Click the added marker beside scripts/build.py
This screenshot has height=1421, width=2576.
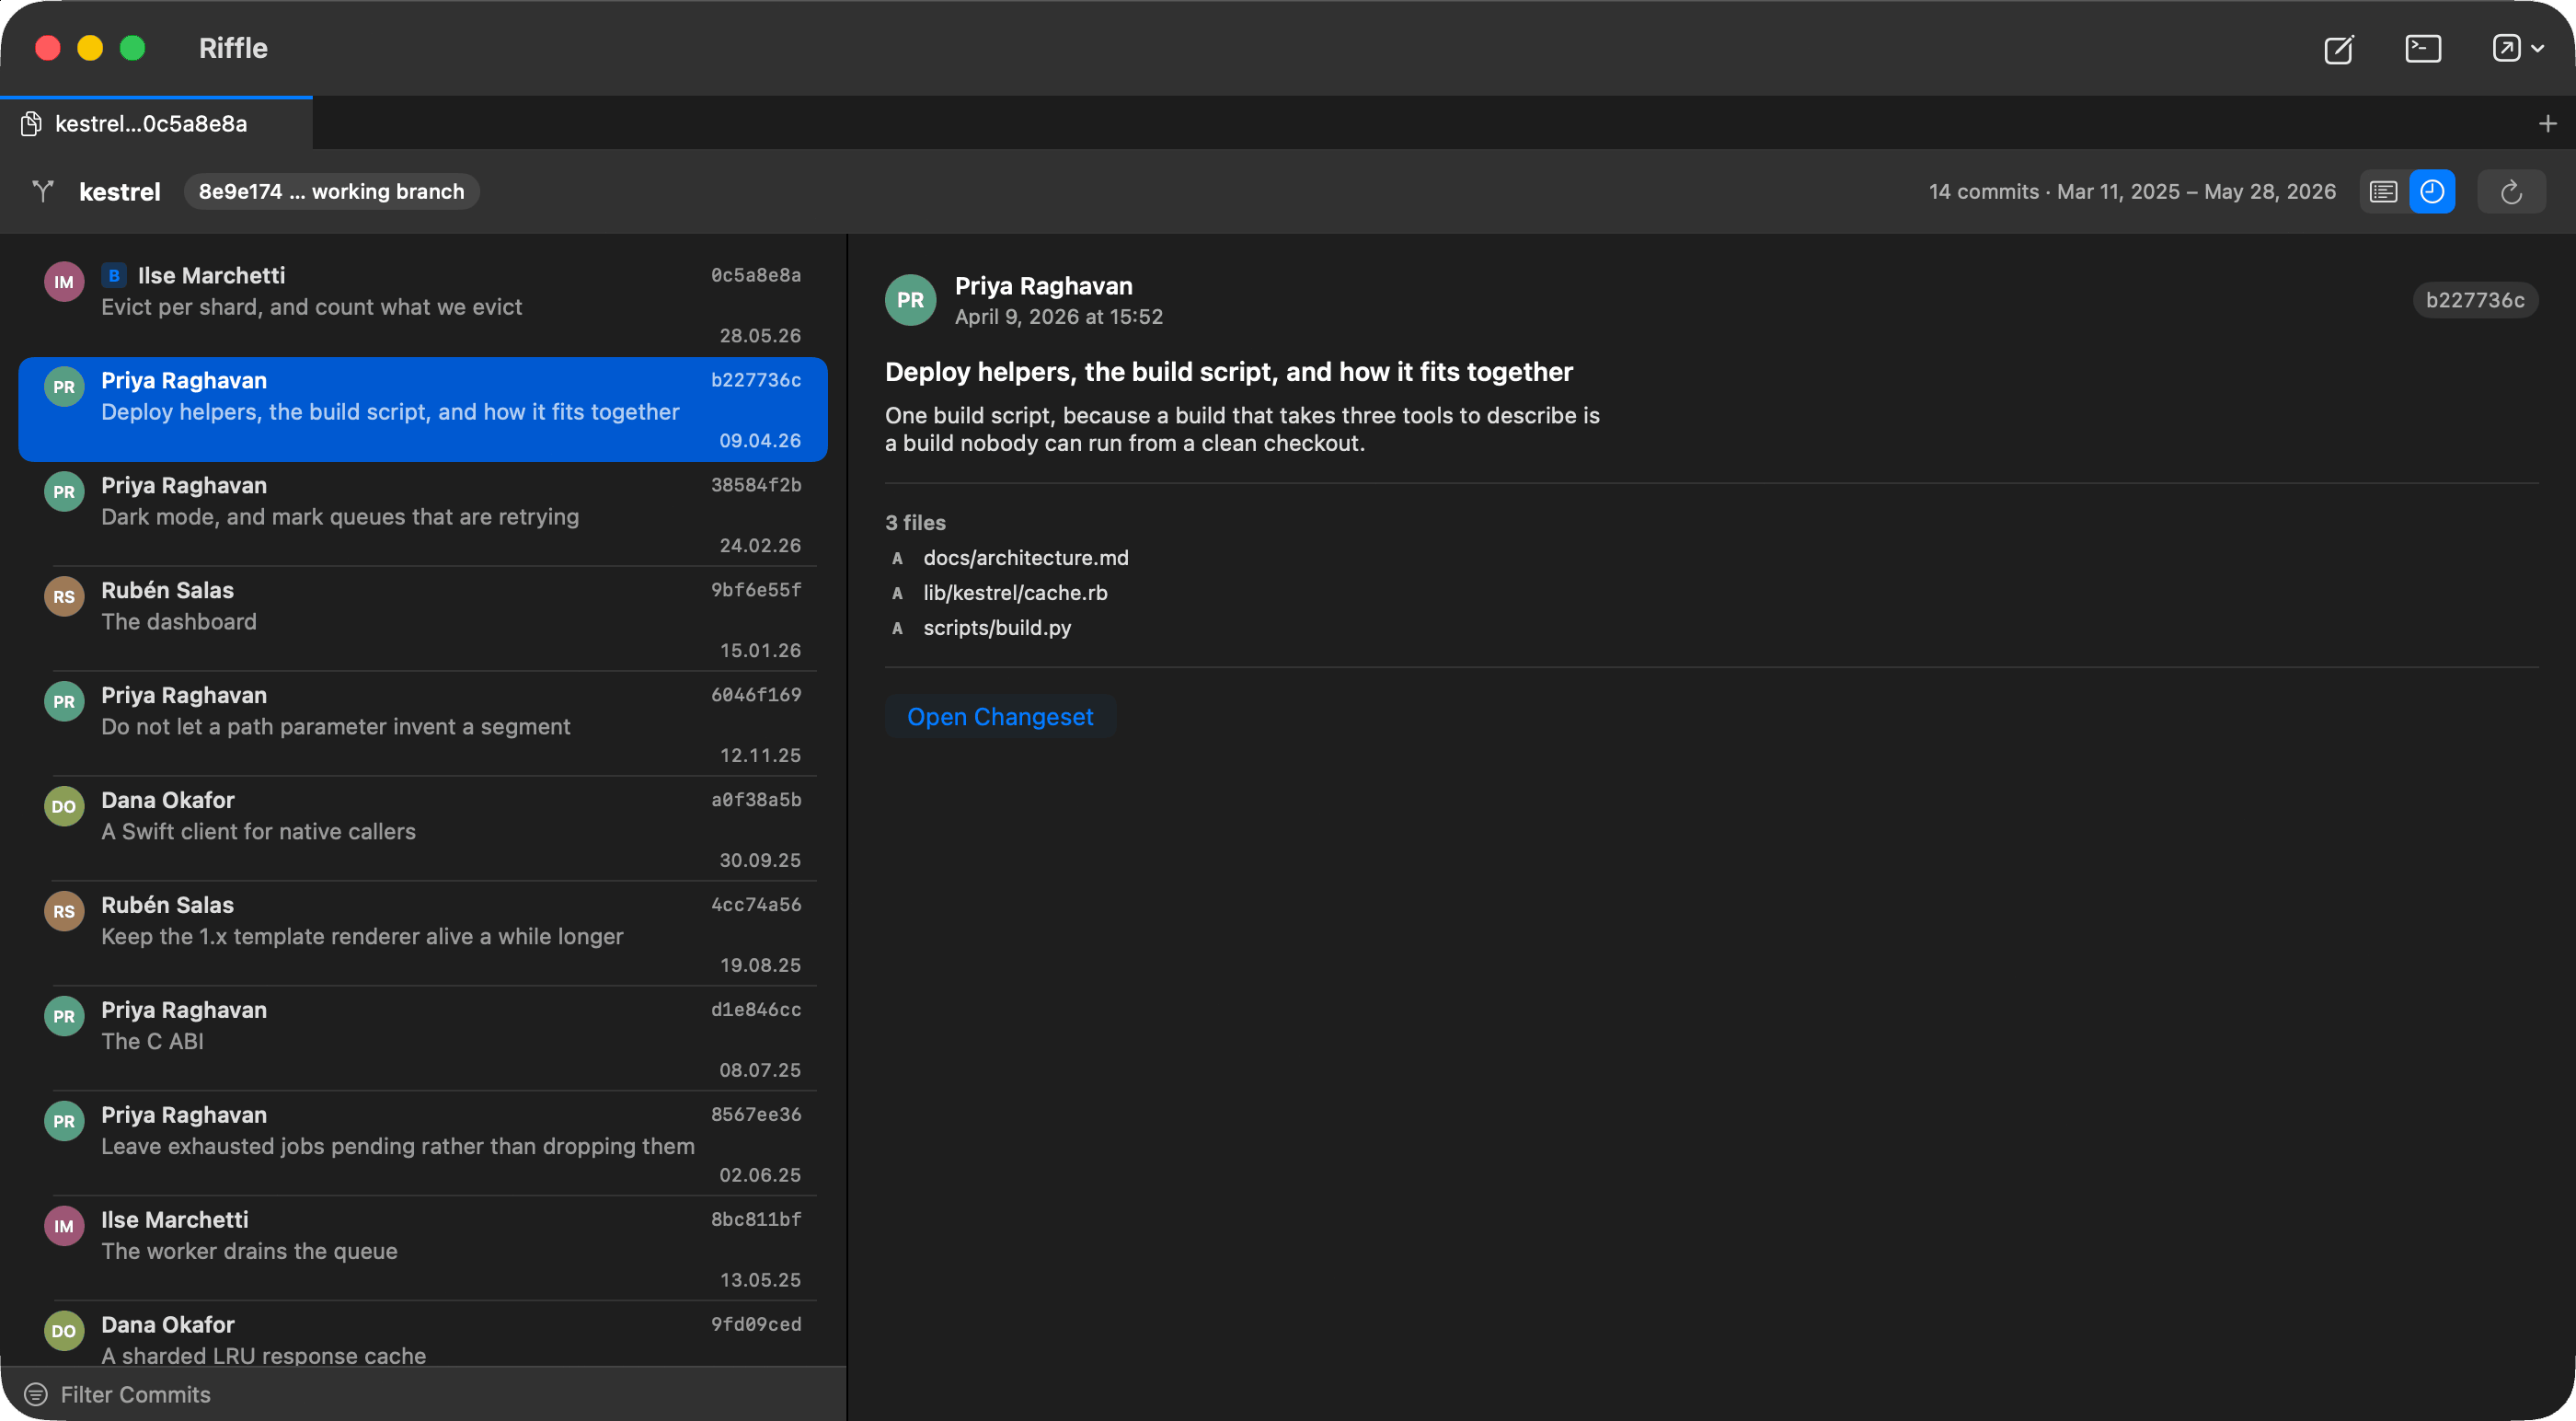pyautogui.click(x=897, y=629)
